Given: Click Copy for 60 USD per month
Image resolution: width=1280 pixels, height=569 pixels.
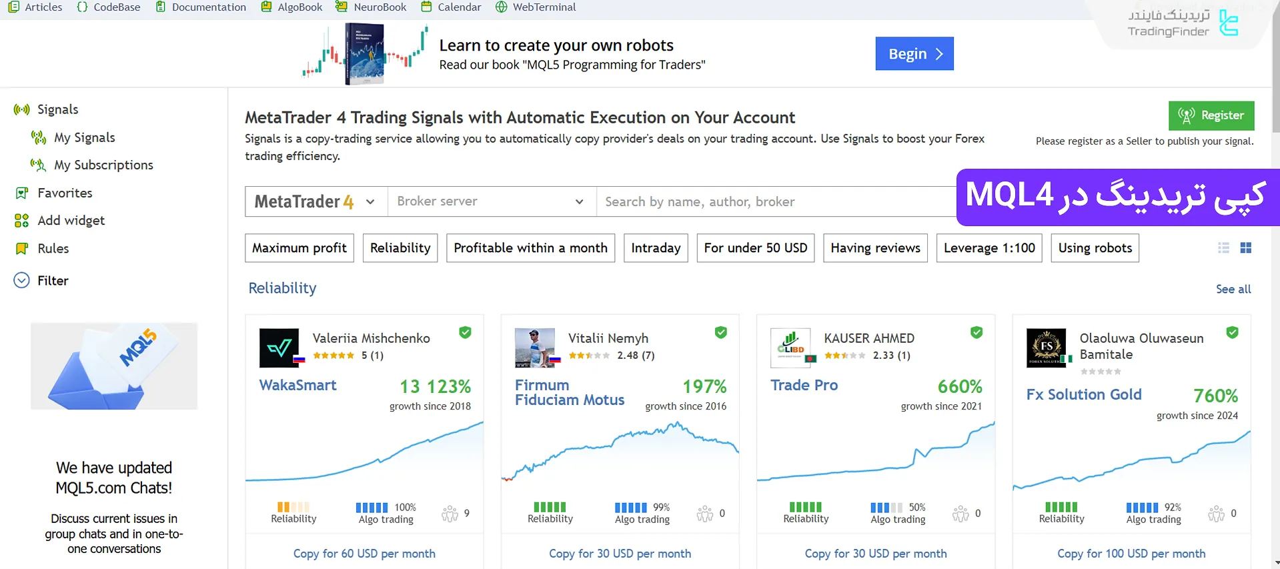Looking at the screenshot, I should [364, 554].
